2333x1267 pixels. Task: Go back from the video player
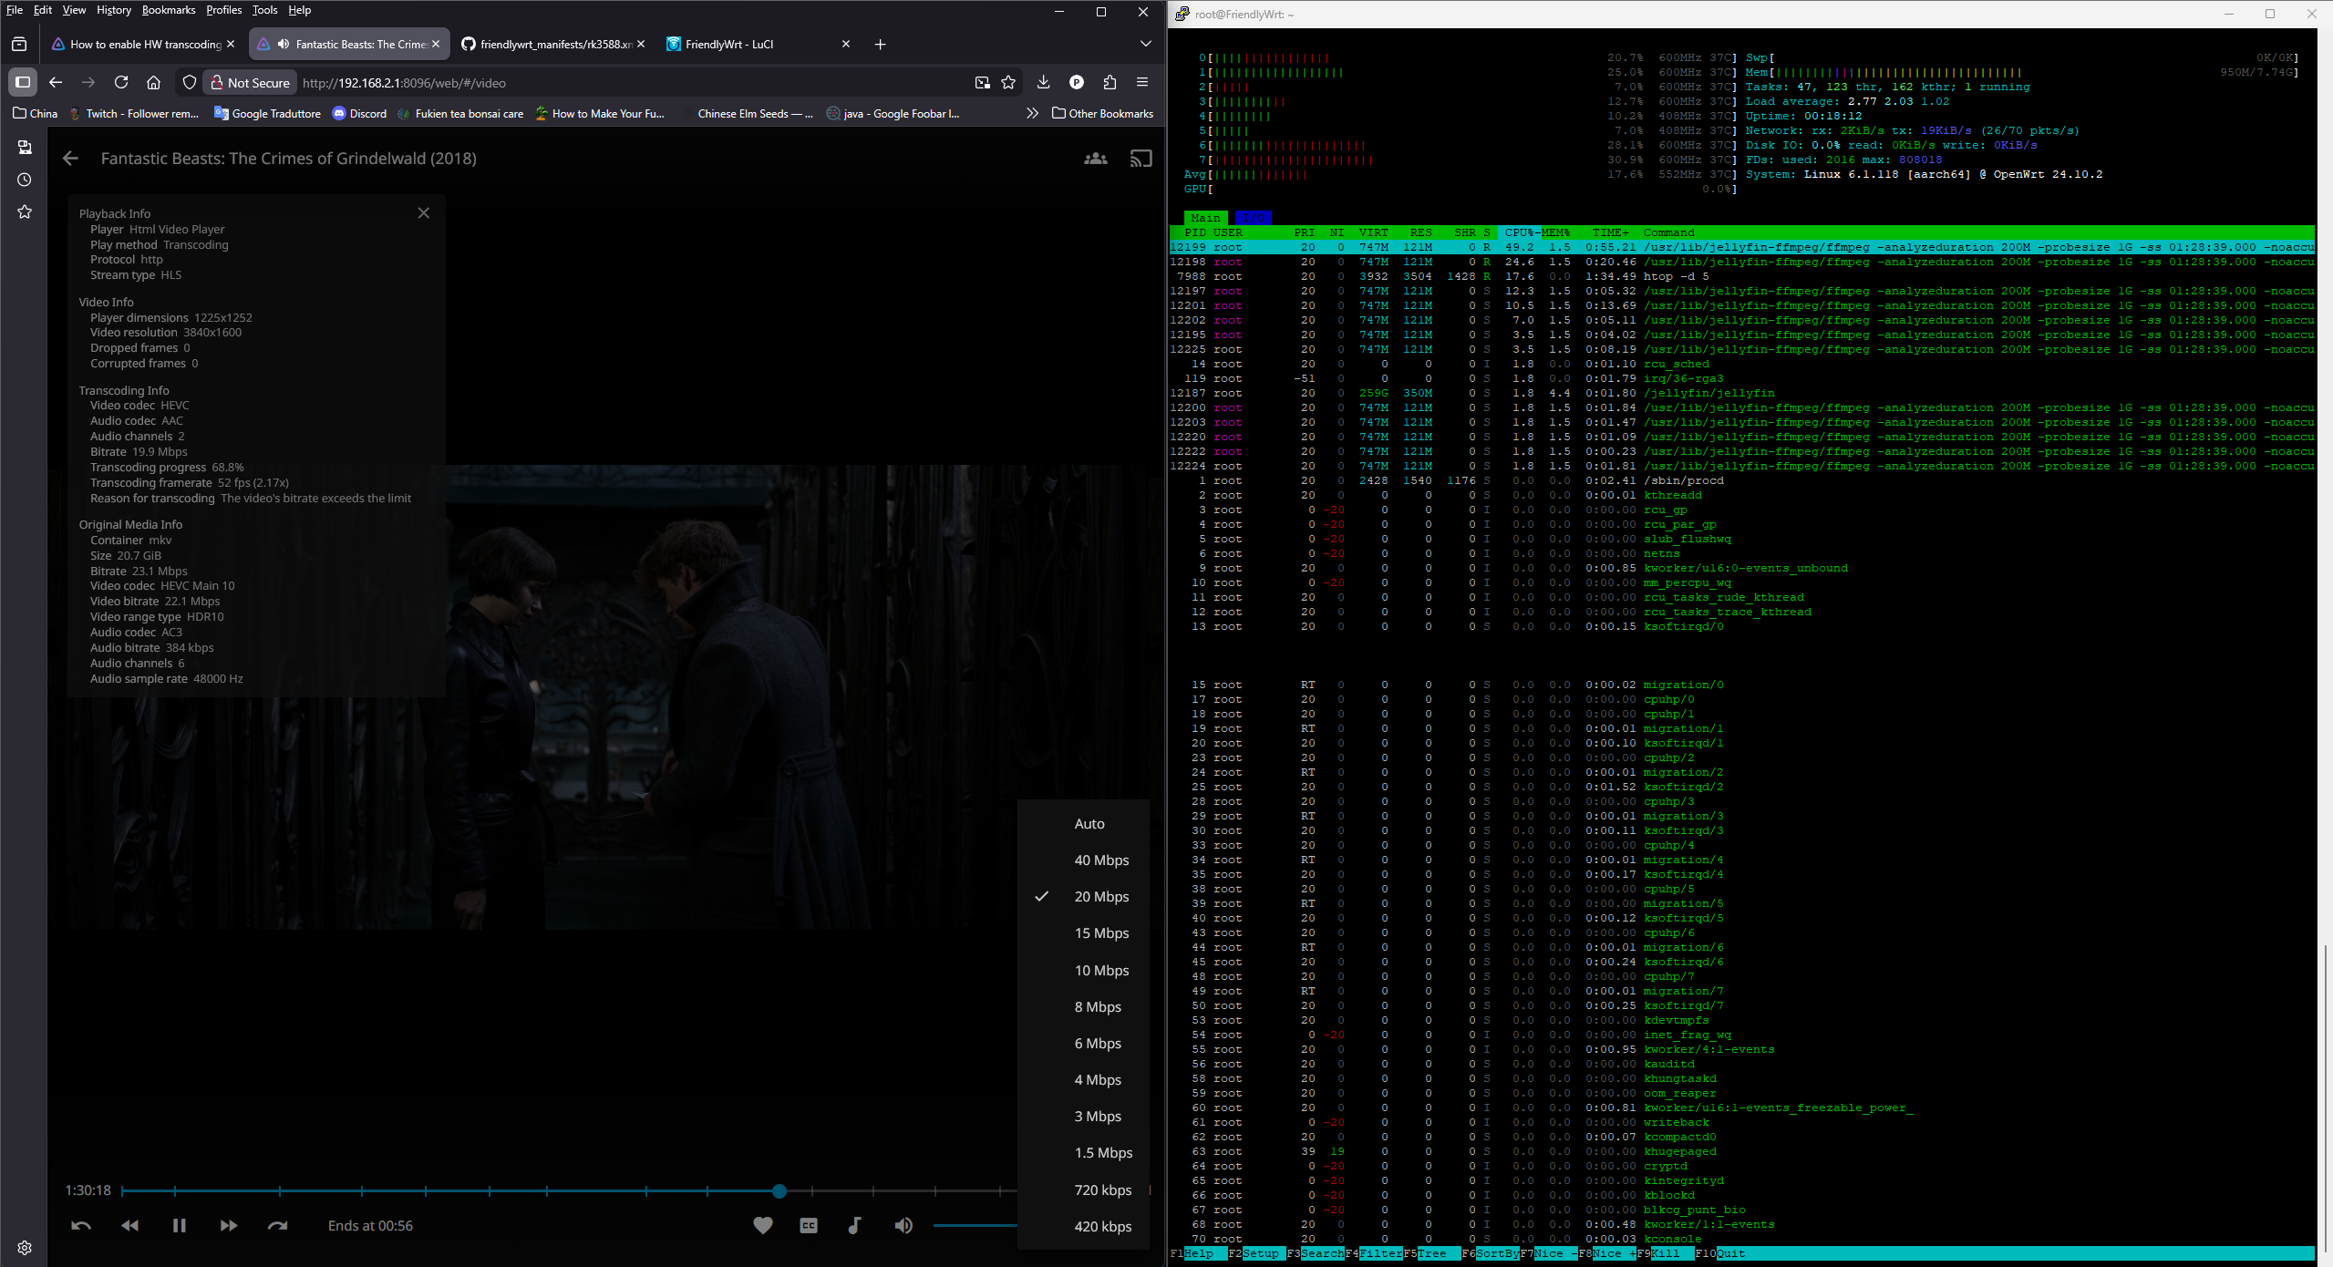70,159
